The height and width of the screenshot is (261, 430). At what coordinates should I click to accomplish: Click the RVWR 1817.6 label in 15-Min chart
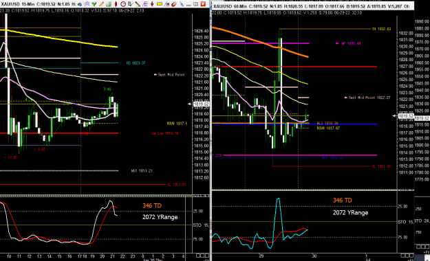pyautogui.click(x=177, y=124)
